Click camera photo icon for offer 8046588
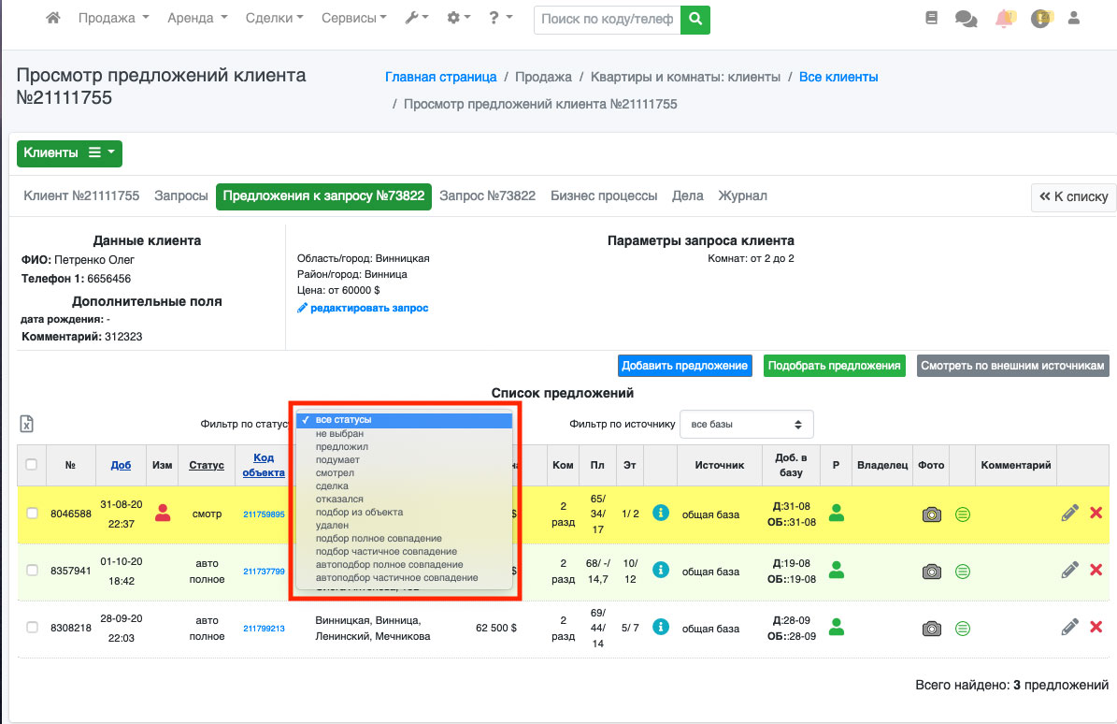The width and height of the screenshot is (1117, 724). (x=931, y=514)
